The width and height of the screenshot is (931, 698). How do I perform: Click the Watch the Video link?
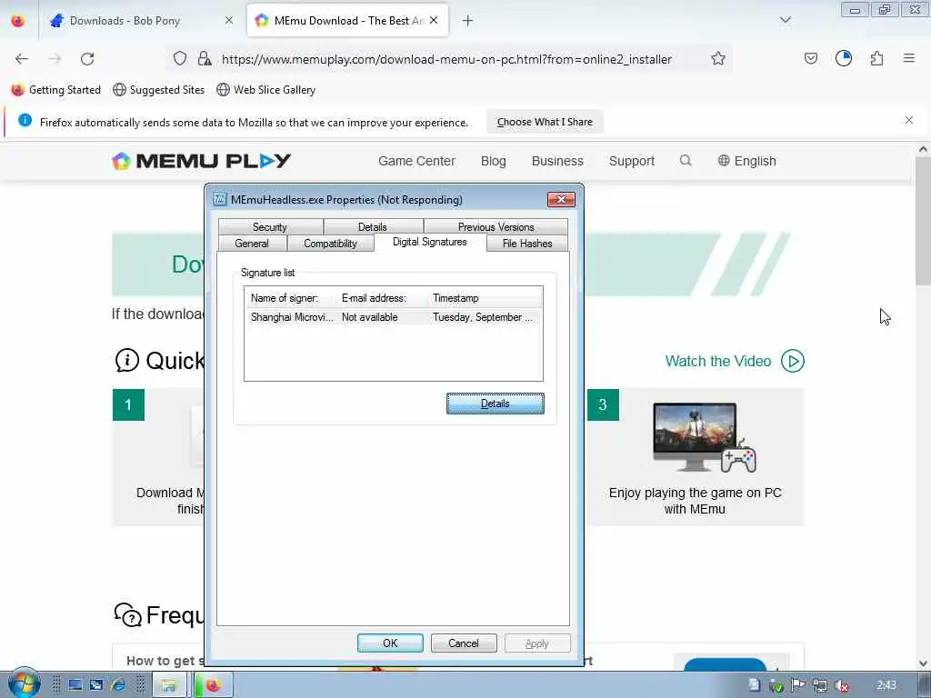click(718, 361)
